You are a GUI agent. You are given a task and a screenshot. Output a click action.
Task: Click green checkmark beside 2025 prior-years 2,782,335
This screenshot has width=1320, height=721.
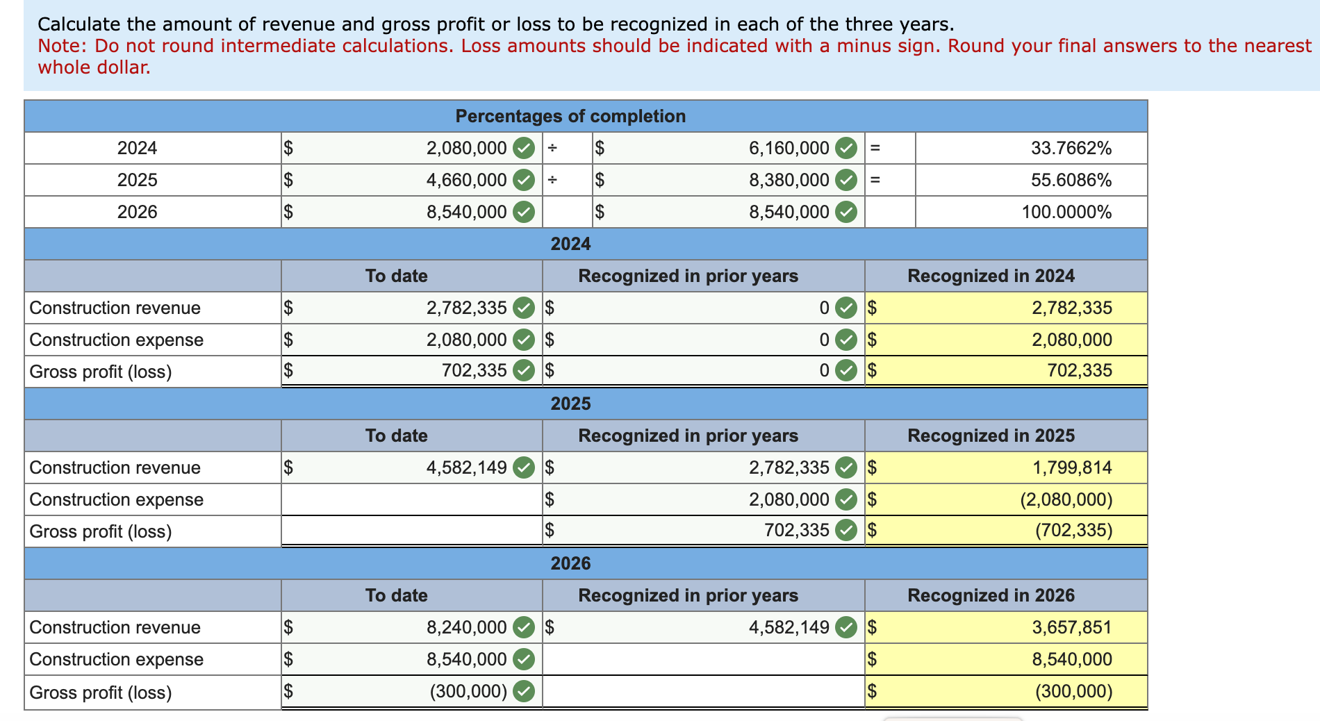[x=845, y=467]
